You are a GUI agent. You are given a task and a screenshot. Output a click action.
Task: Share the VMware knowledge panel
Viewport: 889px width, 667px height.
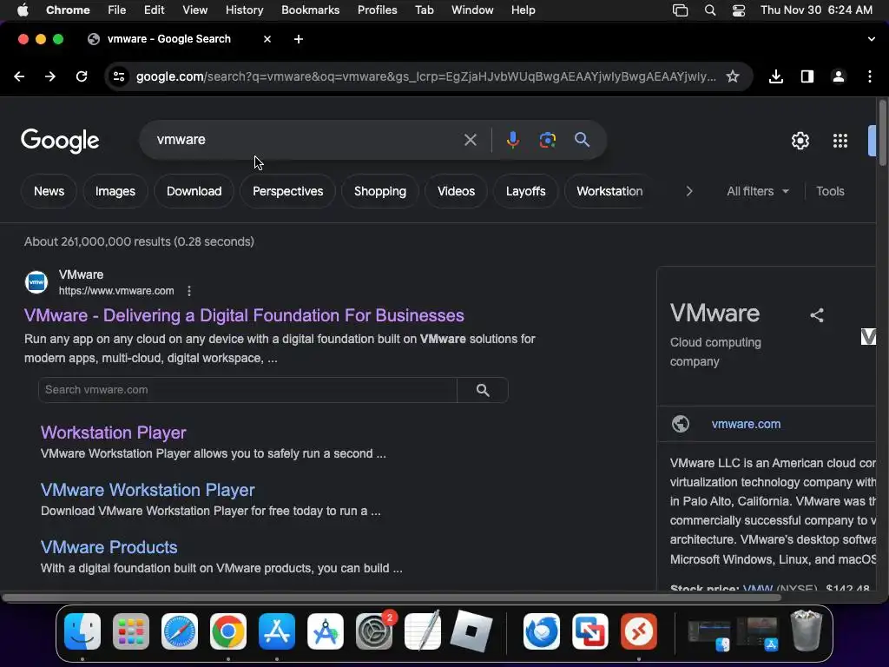click(x=816, y=315)
